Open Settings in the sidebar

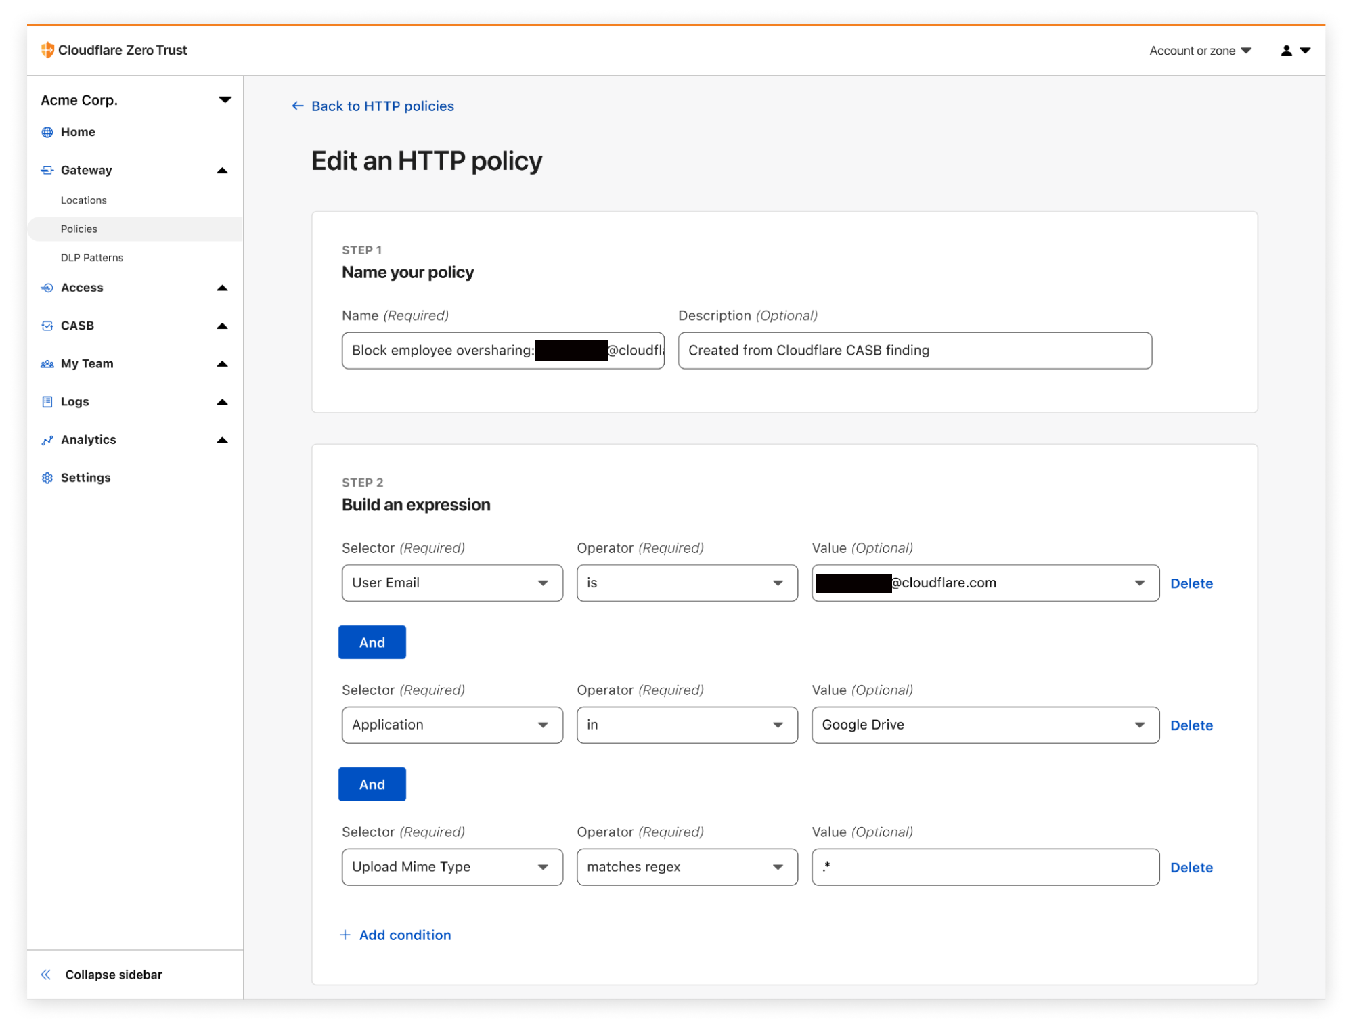[85, 478]
